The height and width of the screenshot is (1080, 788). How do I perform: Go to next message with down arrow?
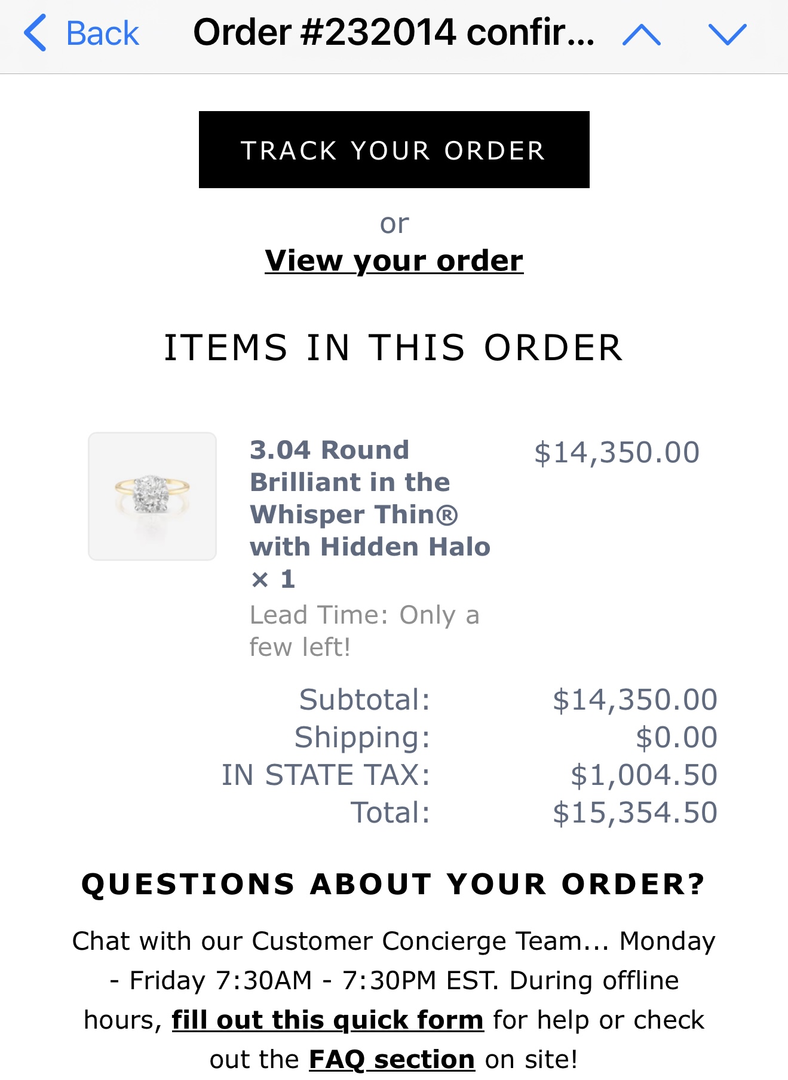726,35
